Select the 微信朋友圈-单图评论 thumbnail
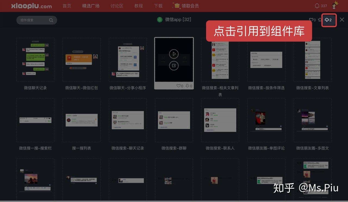Screen dimensions: 348x202 coord(266,120)
